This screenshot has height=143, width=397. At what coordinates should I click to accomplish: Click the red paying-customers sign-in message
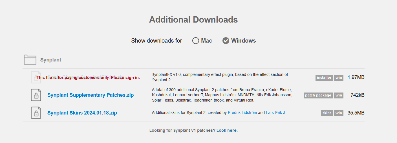click(x=88, y=78)
